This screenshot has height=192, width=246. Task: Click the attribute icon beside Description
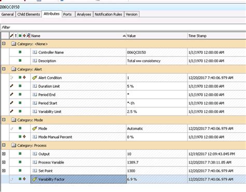click(35, 61)
